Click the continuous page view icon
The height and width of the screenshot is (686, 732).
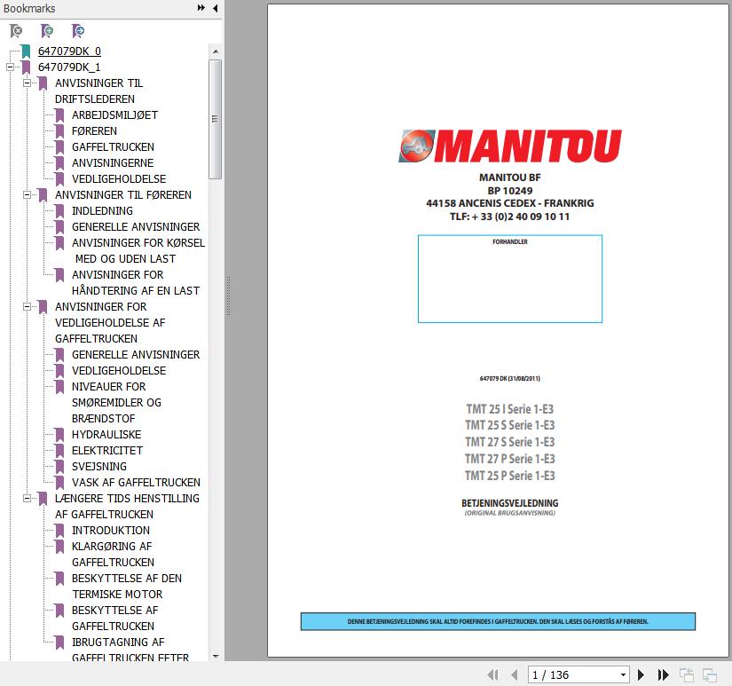click(x=710, y=674)
